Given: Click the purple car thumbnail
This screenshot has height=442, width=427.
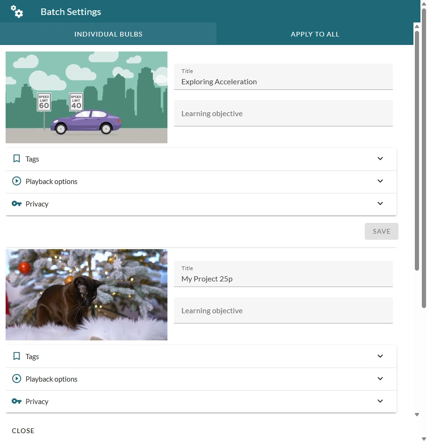Looking at the screenshot, I should coord(87,97).
